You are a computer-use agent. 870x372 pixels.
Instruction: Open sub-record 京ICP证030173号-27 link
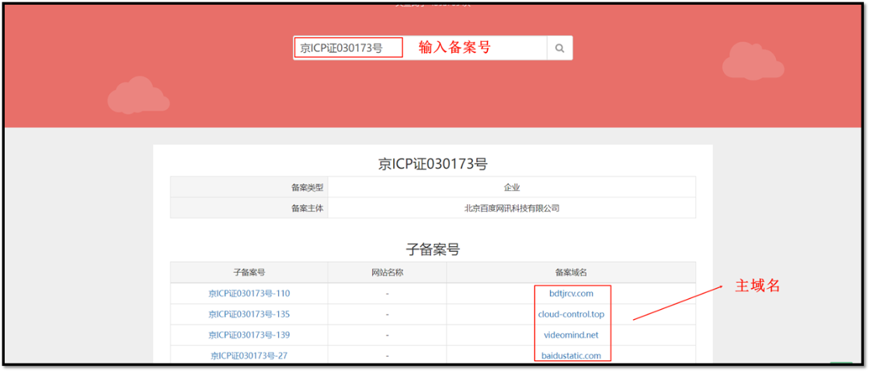(249, 356)
